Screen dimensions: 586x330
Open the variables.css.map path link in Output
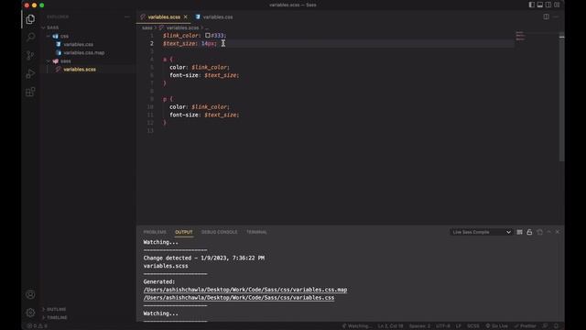(245, 290)
